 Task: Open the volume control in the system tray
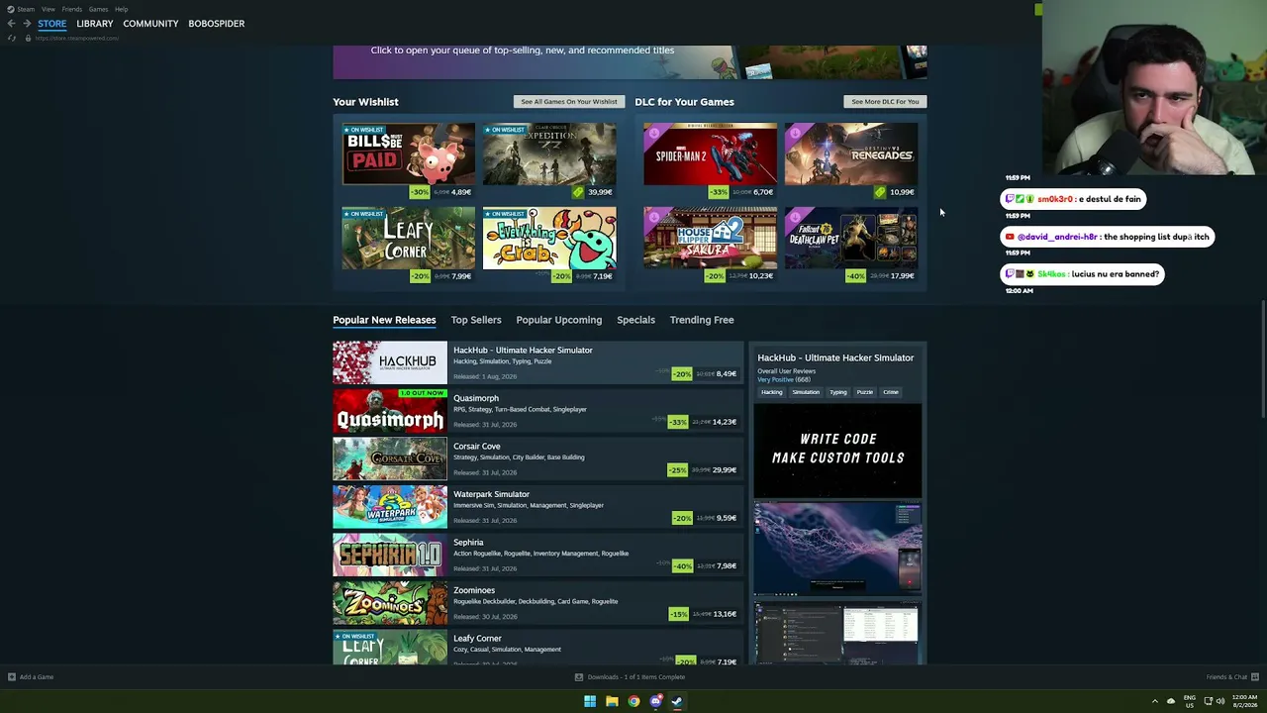(1220, 701)
